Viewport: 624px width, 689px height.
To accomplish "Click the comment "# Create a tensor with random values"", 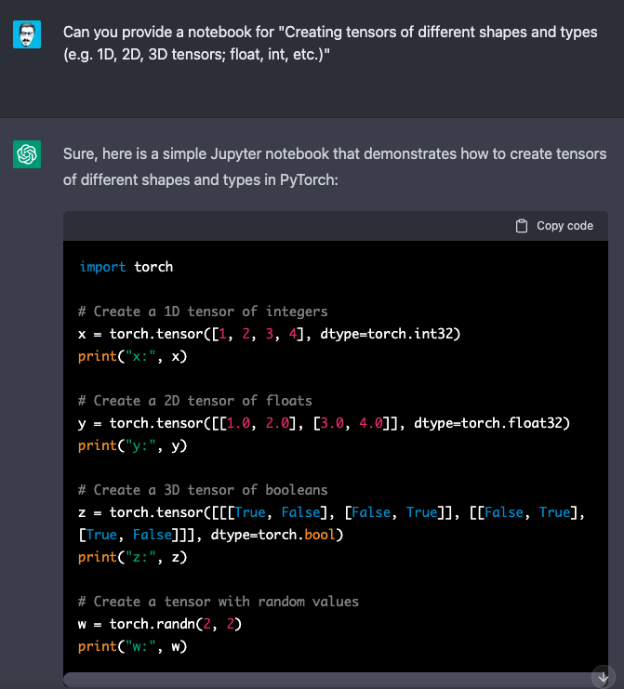I will pos(219,602).
